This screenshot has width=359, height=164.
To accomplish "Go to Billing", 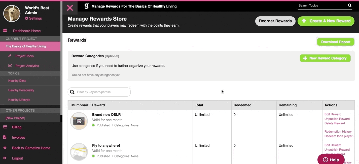I will click(x=17, y=127).
